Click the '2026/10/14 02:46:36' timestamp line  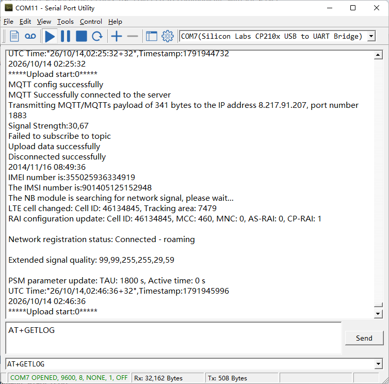[x=47, y=301]
